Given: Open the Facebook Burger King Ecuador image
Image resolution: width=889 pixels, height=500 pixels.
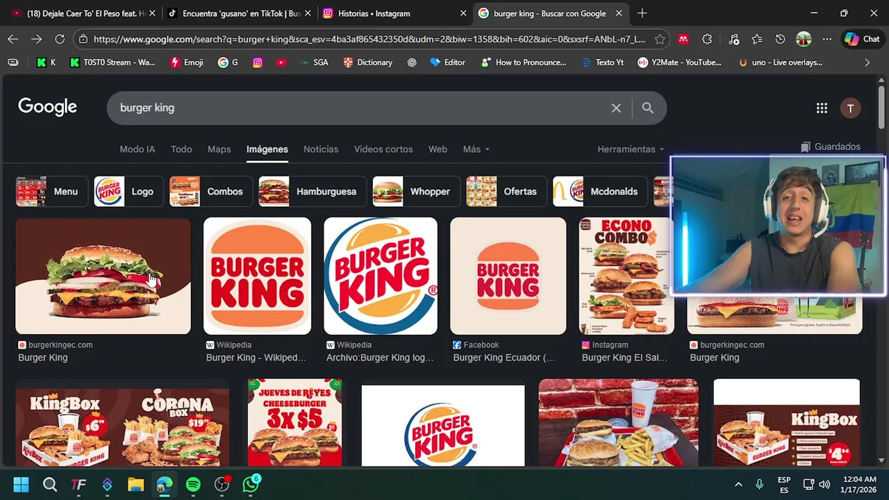Looking at the screenshot, I should 508,276.
